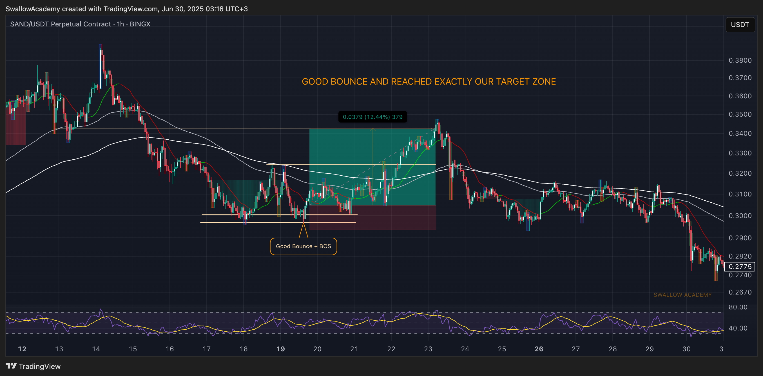
Task: Click the TradingView logo
Action: coord(33,366)
